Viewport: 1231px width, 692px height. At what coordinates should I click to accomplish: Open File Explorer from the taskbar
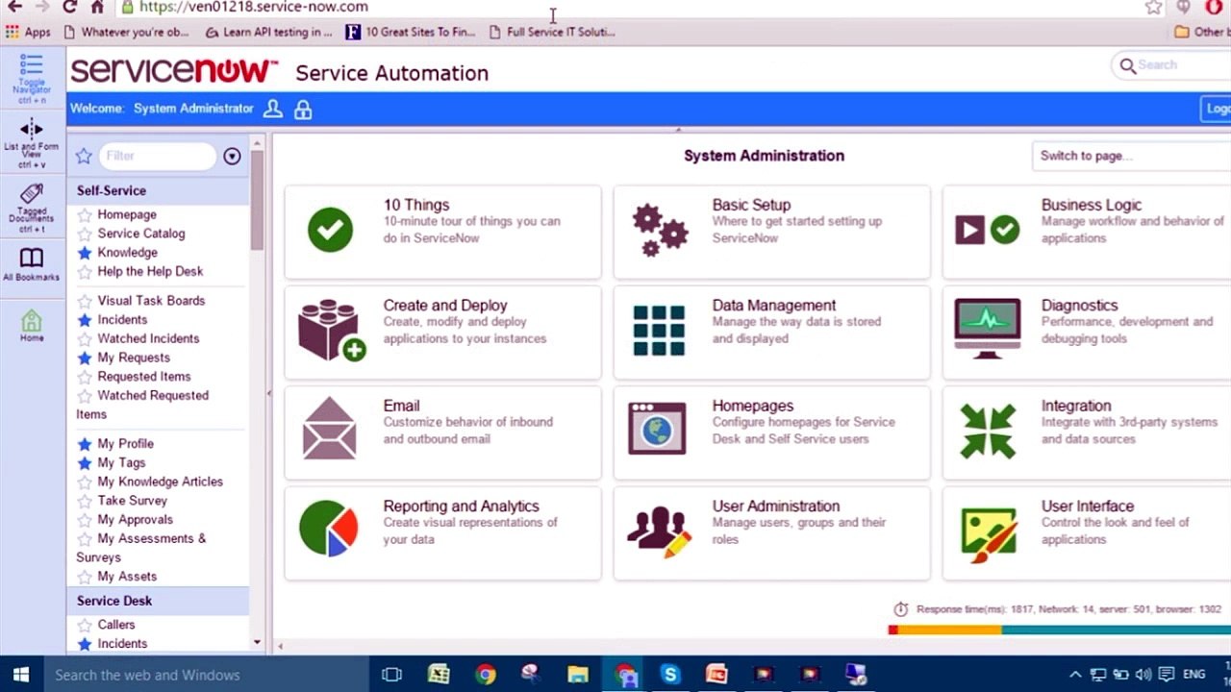pyautogui.click(x=578, y=675)
